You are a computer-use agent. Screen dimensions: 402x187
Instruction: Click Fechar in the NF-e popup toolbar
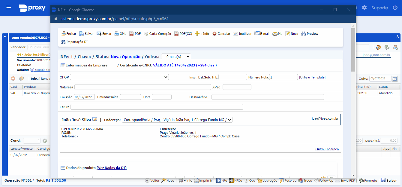68,34
